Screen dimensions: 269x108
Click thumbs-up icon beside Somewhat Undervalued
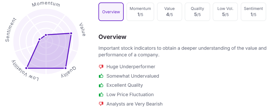click(x=101, y=76)
